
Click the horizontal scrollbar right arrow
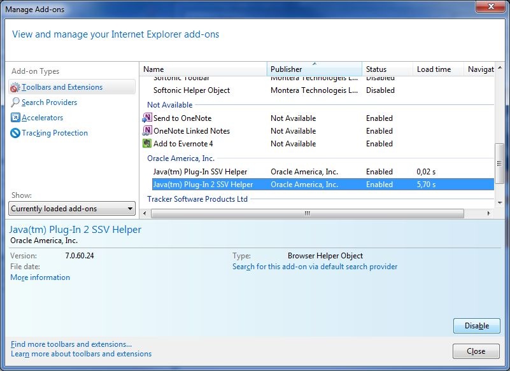point(488,213)
